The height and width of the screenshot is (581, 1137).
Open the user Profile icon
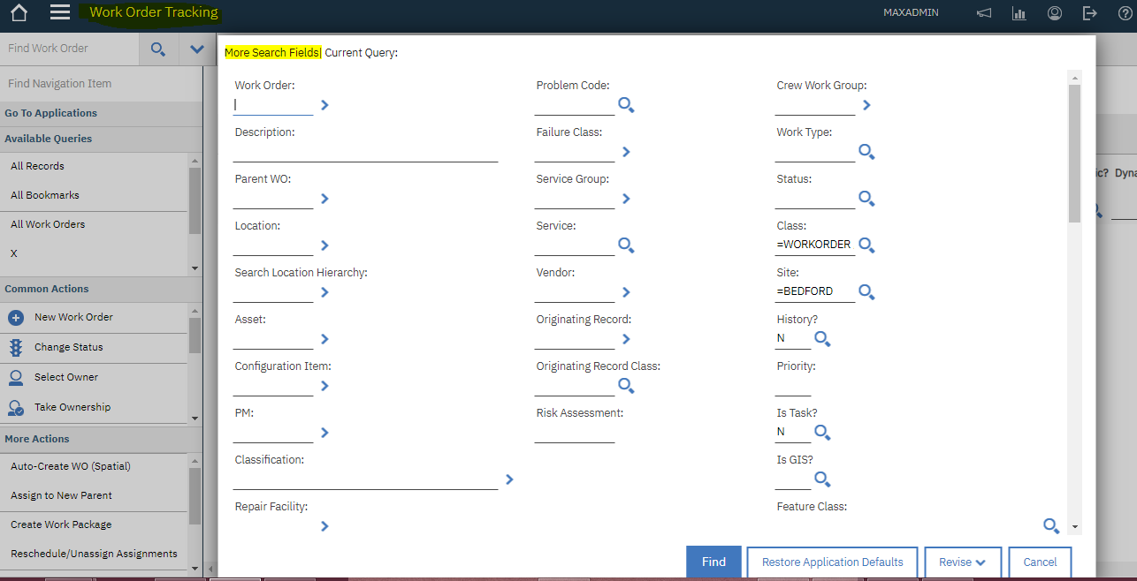click(1054, 12)
